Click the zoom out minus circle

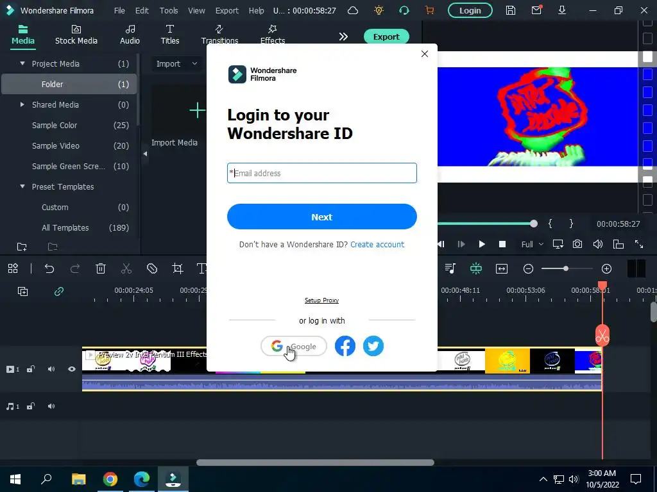[x=529, y=268]
